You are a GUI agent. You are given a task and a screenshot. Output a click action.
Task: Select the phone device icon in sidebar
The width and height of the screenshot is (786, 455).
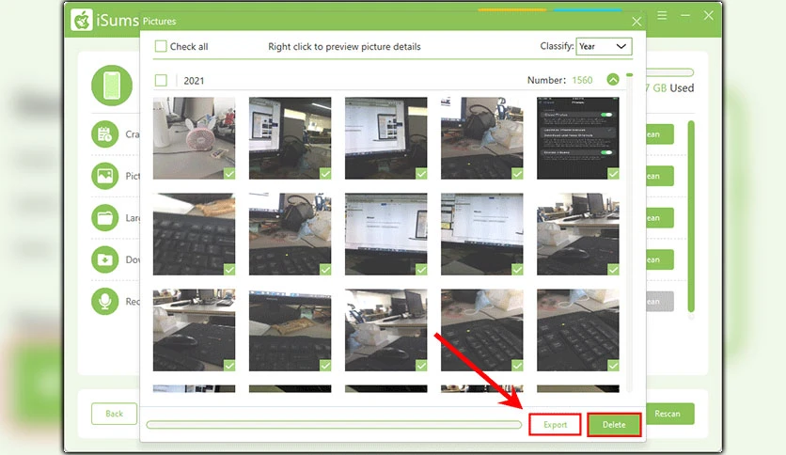pos(112,86)
